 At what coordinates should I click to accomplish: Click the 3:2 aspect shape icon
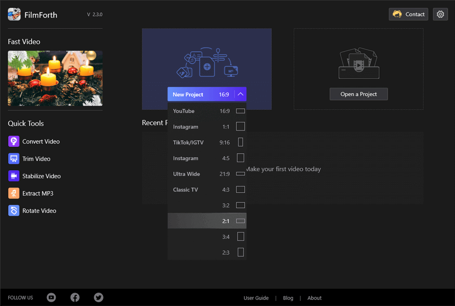(x=240, y=206)
